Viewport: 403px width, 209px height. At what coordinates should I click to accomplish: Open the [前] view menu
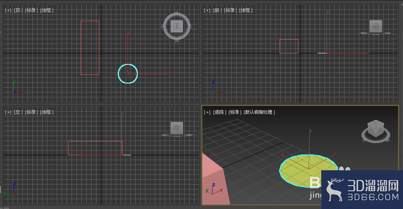tap(217, 10)
